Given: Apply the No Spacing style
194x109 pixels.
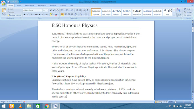Looking at the screenshot, I should 106,12.
